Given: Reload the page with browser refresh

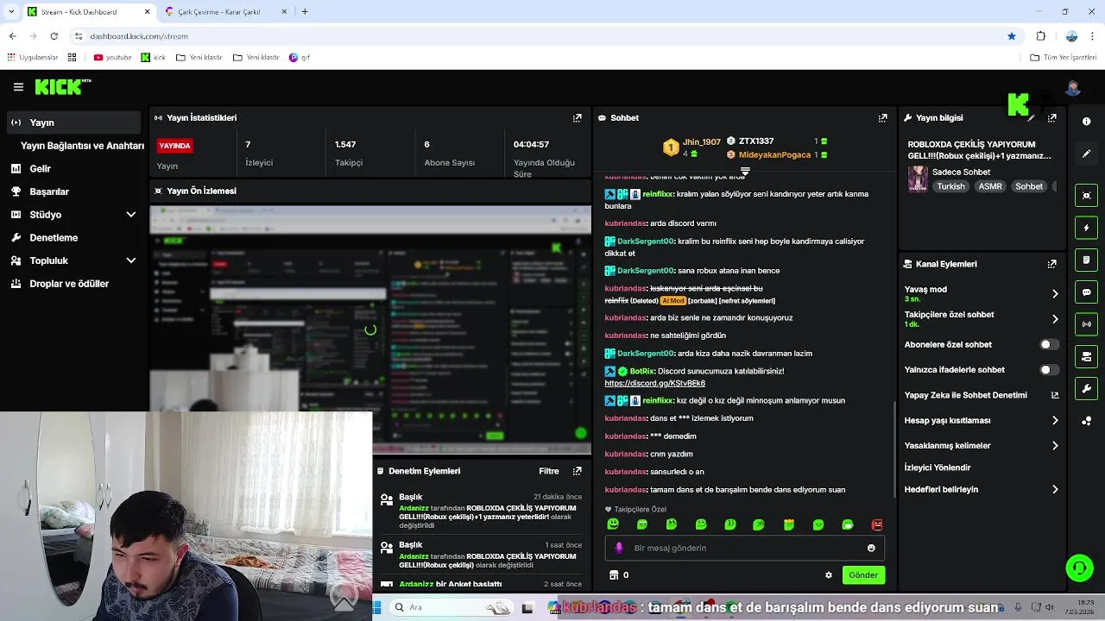Looking at the screenshot, I should (x=54, y=36).
